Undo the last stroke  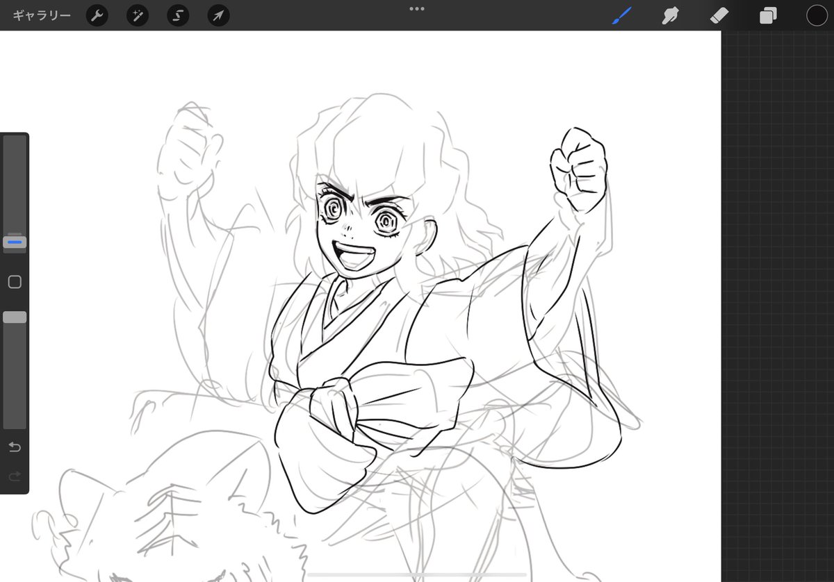(x=15, y=447)
